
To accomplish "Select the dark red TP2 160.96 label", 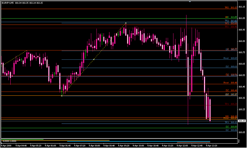I will click(231, 27).
